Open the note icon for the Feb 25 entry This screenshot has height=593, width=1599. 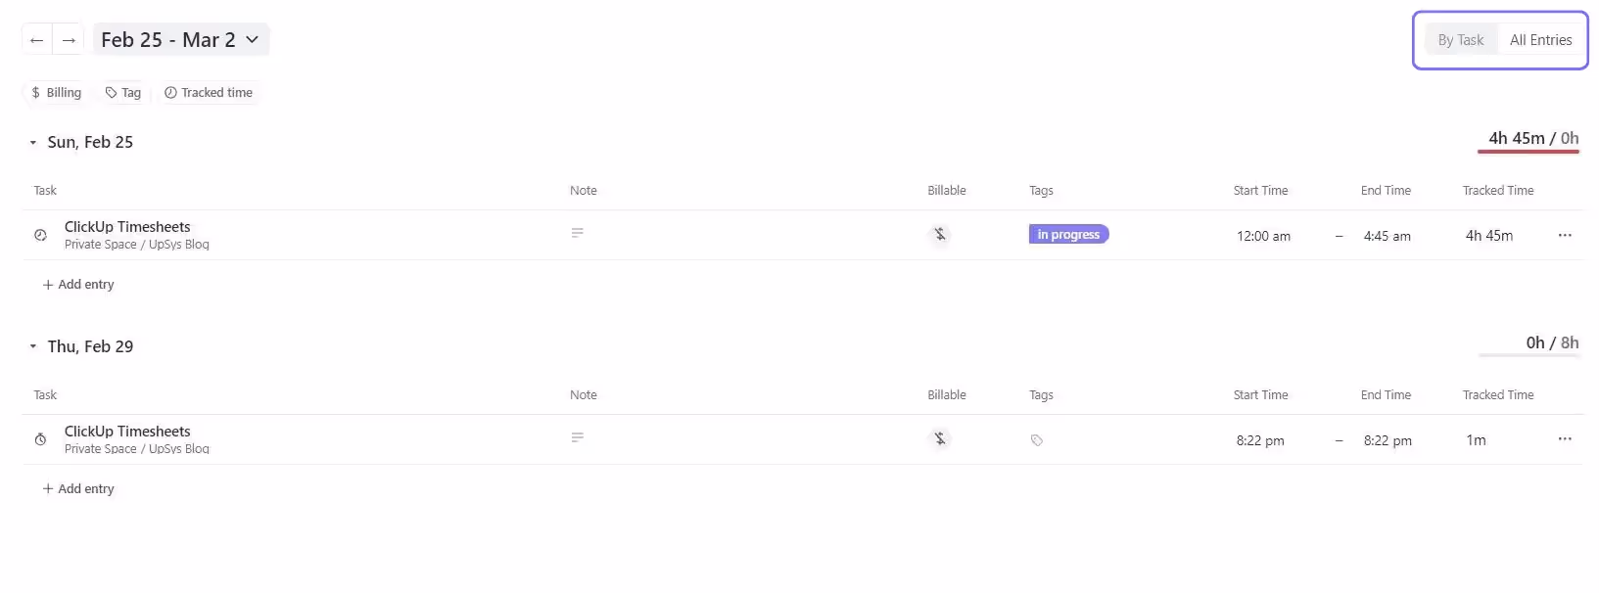point(578,233)
